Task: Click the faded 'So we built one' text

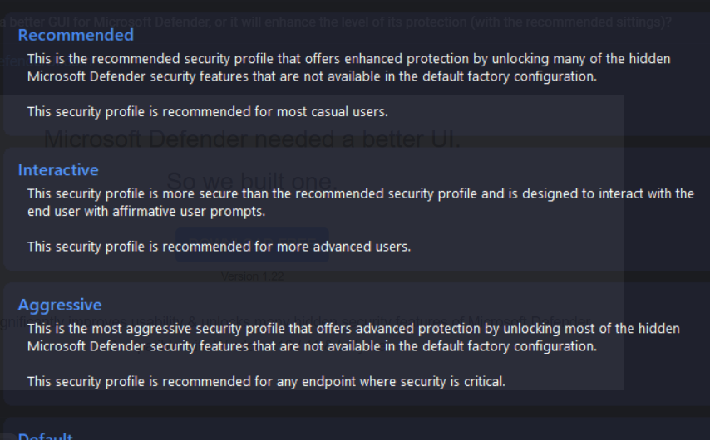Action: (x=249, y=180)
